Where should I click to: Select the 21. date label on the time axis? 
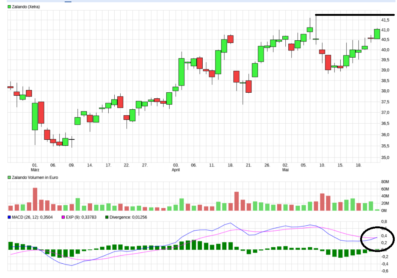[249, 165]
